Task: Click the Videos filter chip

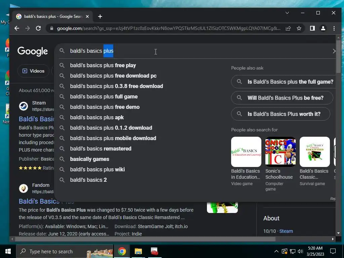Action: pyautogui.click(x=33, y=71)
